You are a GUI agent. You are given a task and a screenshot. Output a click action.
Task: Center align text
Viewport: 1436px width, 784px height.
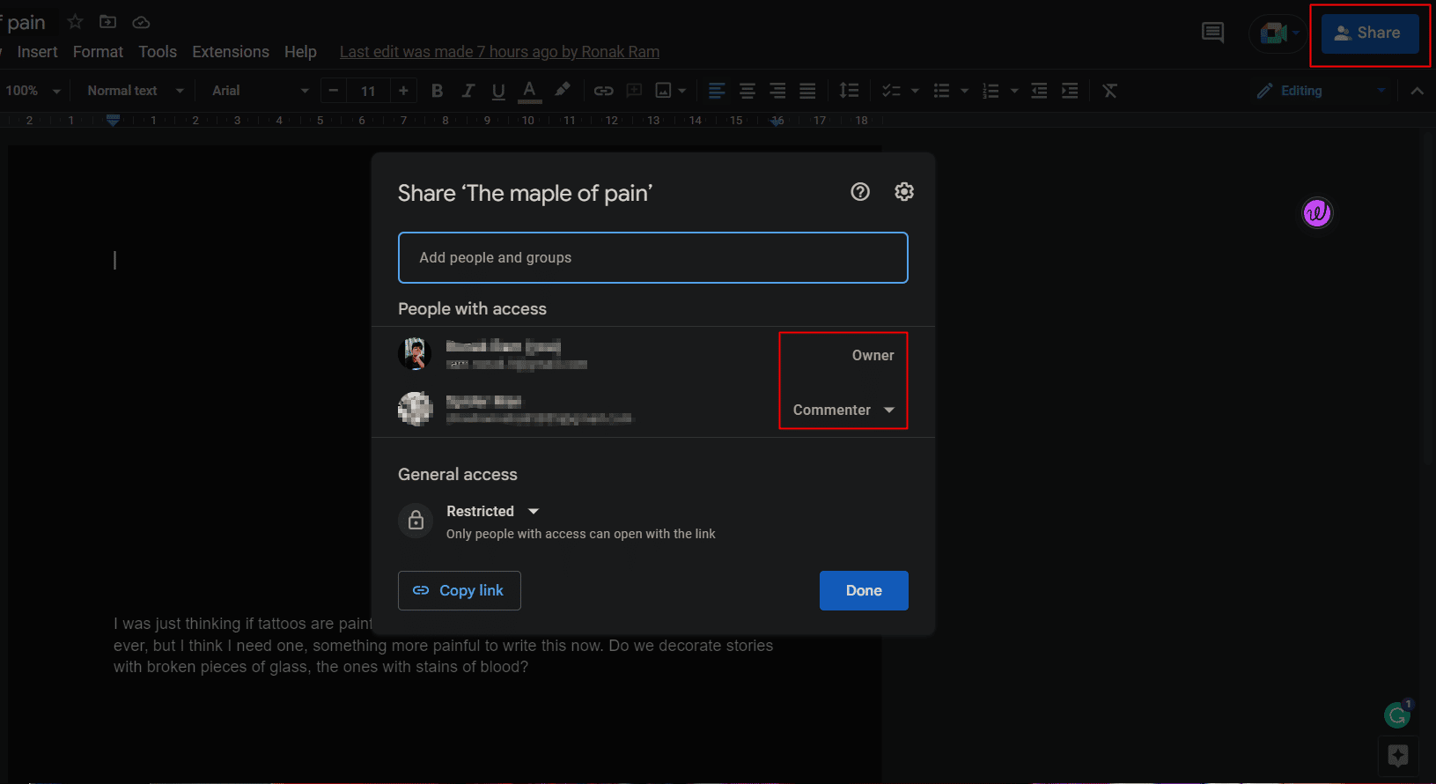[747, 91]
